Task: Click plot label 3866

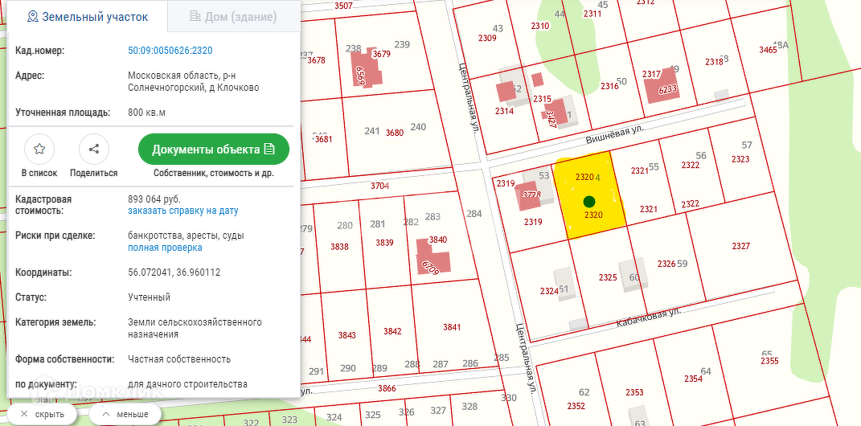Action: coord(387,389)
